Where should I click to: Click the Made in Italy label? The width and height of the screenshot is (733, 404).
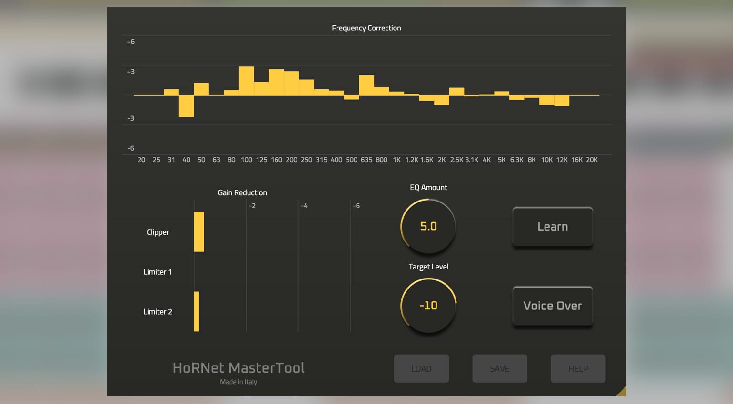click(x=238, y=382)
